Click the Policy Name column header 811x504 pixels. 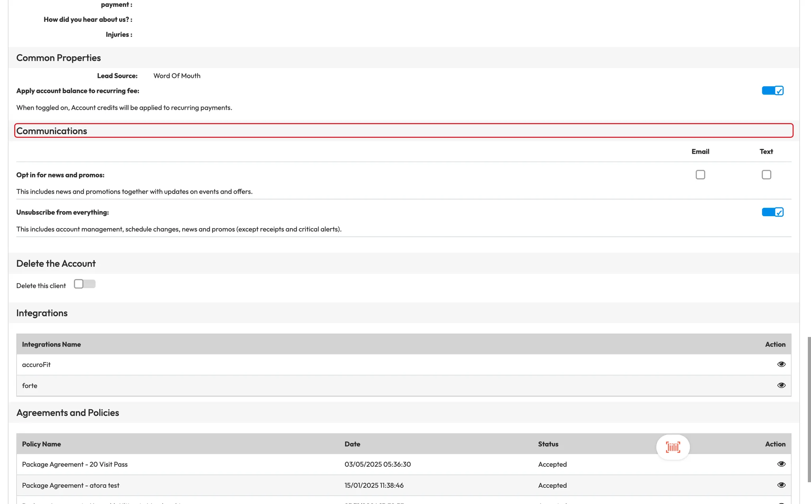(42, 444)
